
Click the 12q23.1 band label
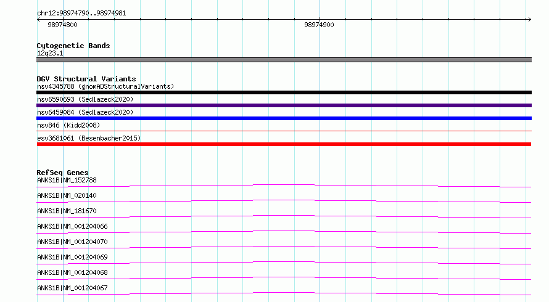point(50,53)
